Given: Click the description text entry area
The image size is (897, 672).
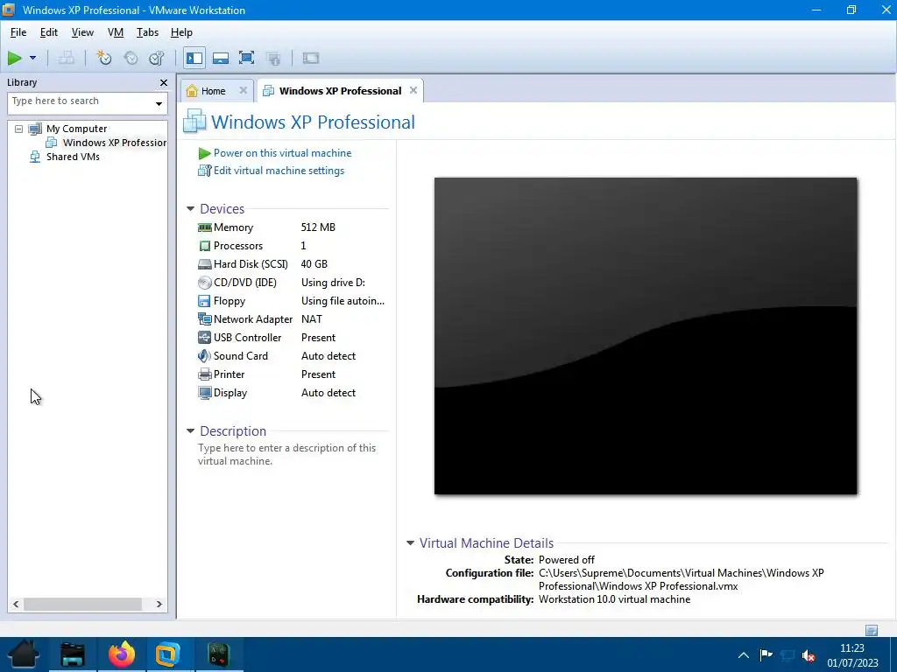Looking at the screenshot, I should click(286, 454).
